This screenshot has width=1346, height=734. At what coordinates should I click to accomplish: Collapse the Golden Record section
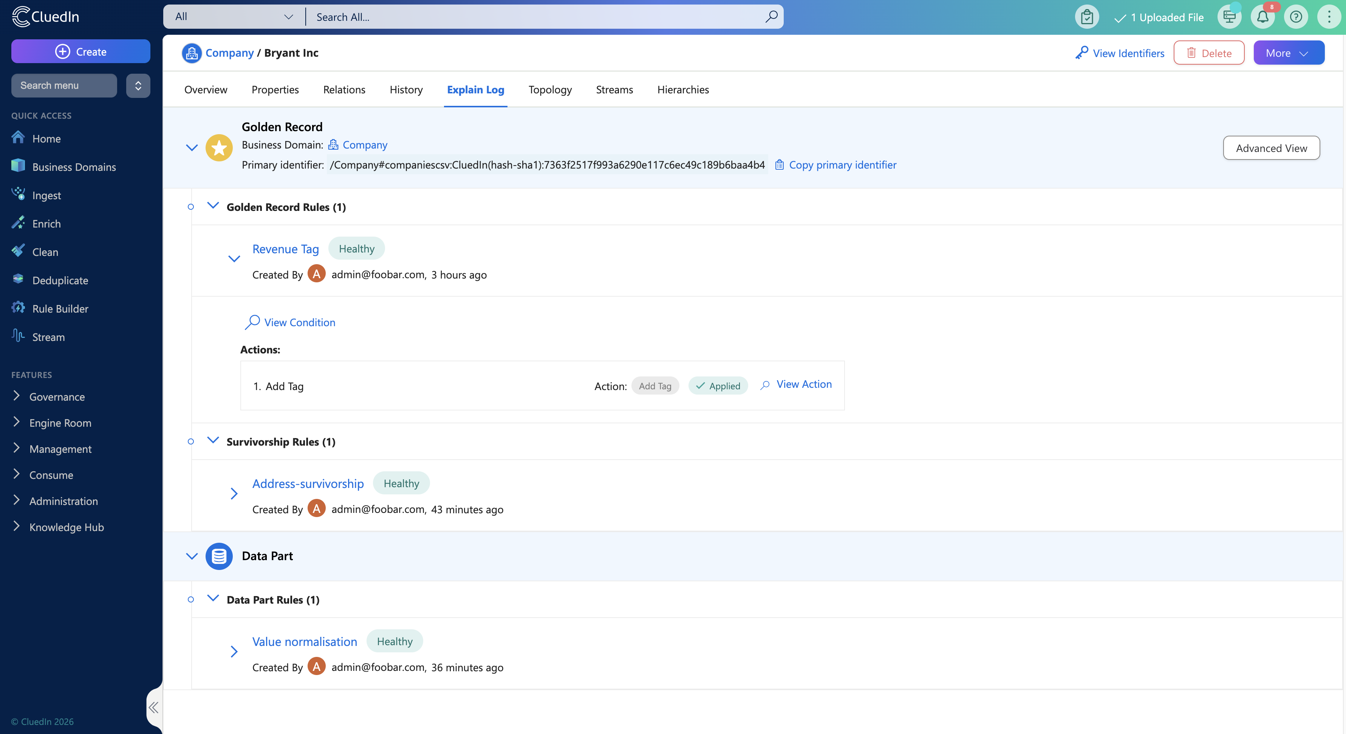192,147
